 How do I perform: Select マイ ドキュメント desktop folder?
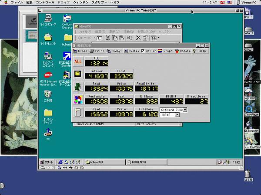48,39
